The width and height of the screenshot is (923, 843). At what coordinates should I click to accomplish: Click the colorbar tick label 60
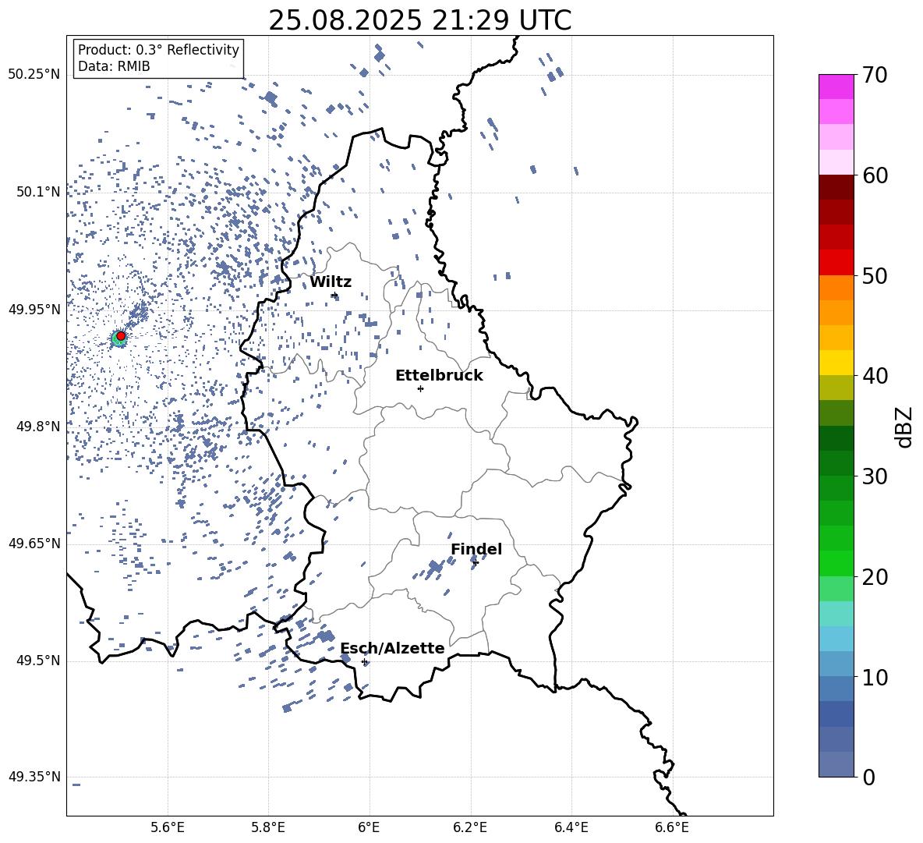click(x=875, y=175)
